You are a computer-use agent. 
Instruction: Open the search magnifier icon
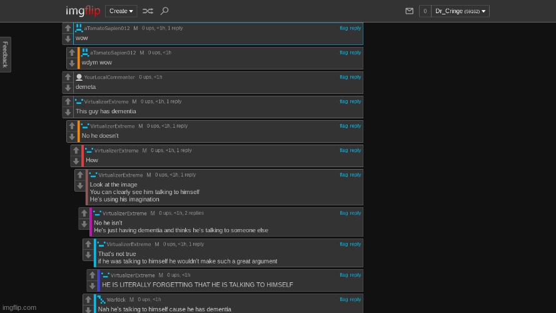click(x=164, y=11)
